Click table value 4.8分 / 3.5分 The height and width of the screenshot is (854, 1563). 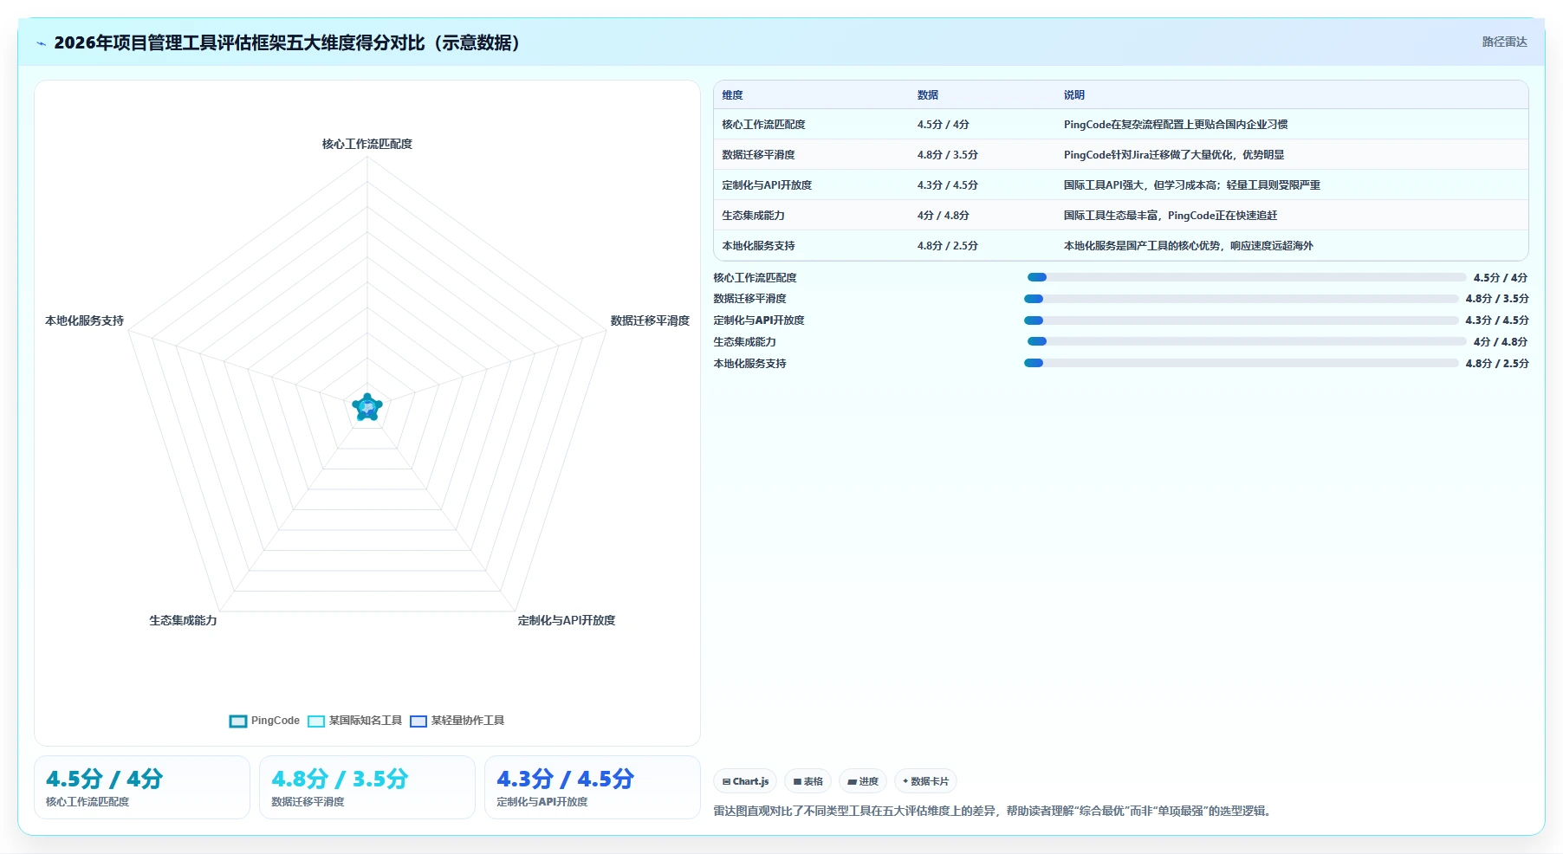pyautogui.click(x=947, y=155)
